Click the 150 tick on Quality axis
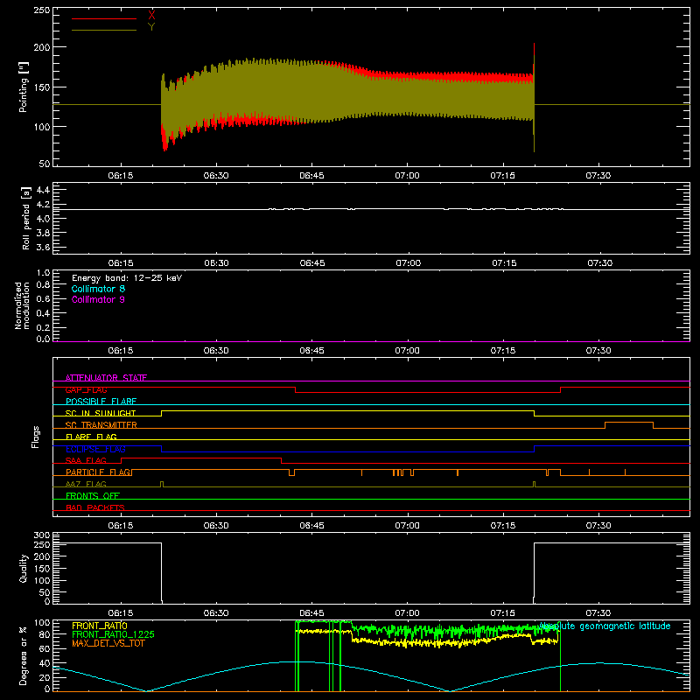The width and height of the screenshot is (700, 700). [x=42, y=569]
